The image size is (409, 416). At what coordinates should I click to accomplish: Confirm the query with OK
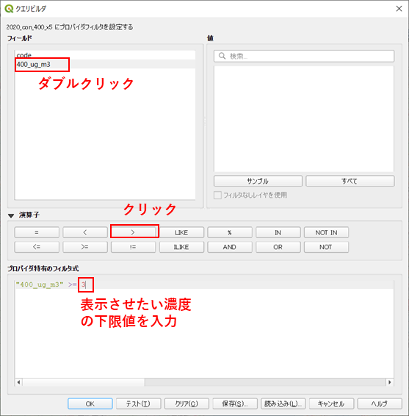tap(90, 404)
